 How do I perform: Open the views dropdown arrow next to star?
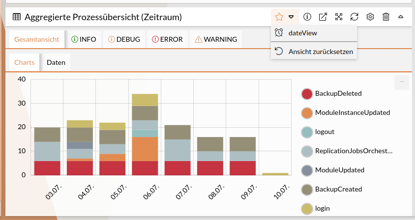(x=292, y=17)
